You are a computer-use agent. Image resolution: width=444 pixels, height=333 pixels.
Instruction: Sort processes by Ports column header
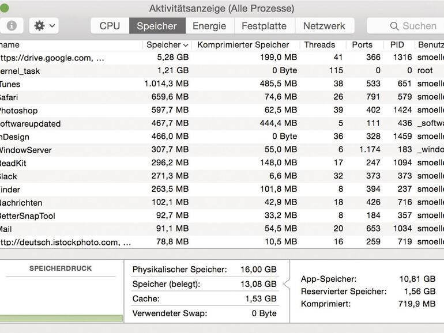click(362, 44)
